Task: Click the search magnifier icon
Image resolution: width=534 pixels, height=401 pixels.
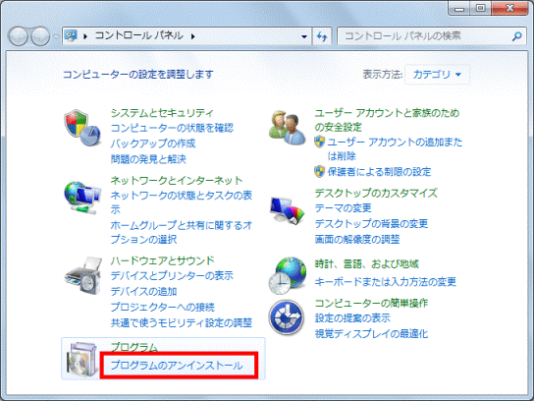Action: pos(517,35)
